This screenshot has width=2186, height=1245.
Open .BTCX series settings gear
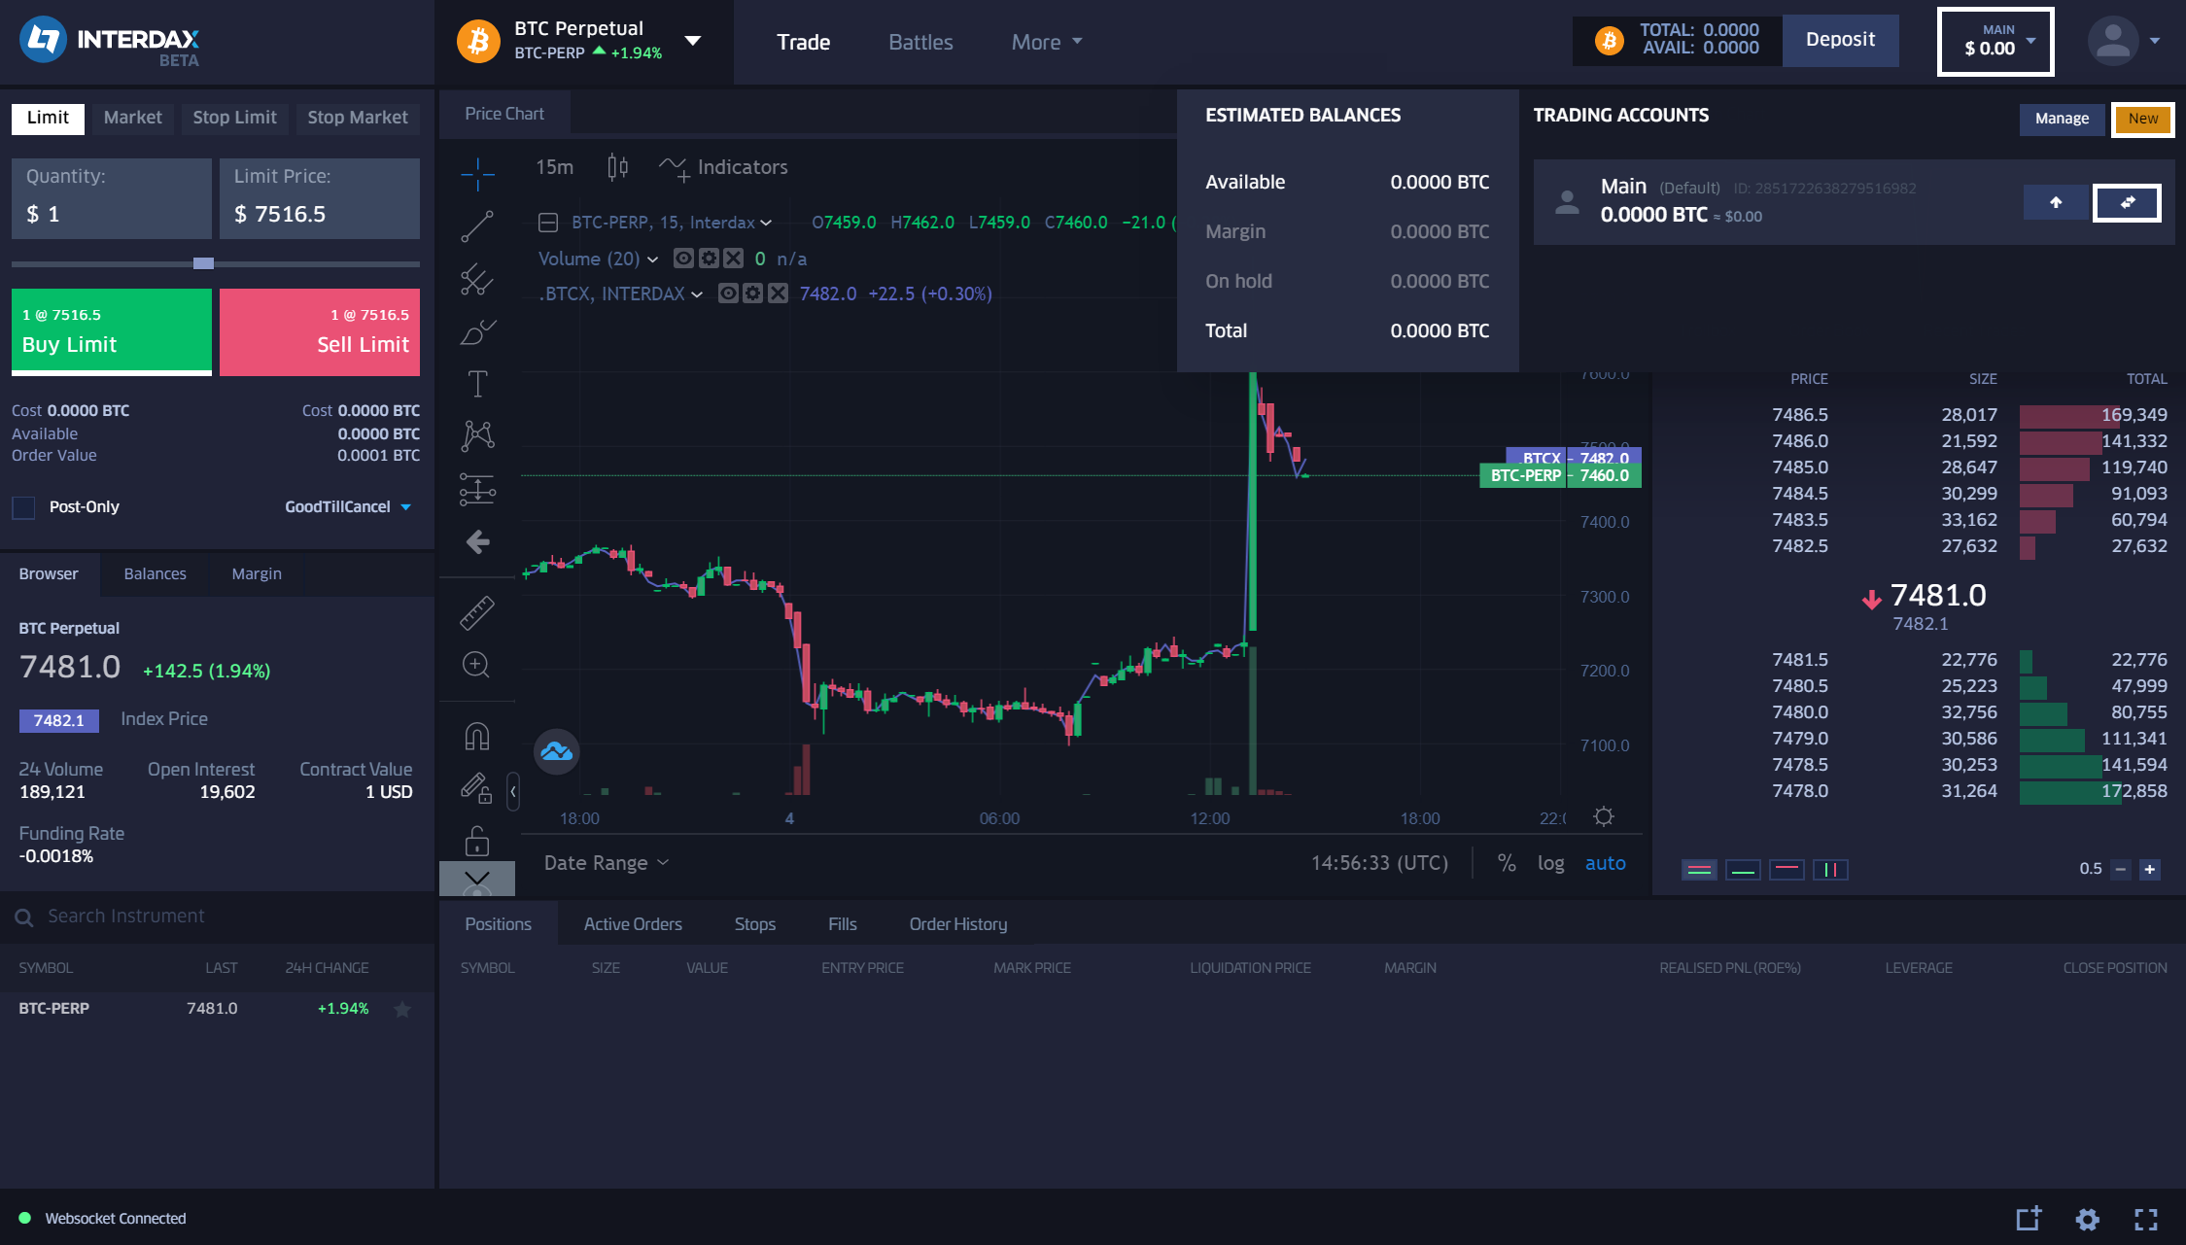coord(753,294)
